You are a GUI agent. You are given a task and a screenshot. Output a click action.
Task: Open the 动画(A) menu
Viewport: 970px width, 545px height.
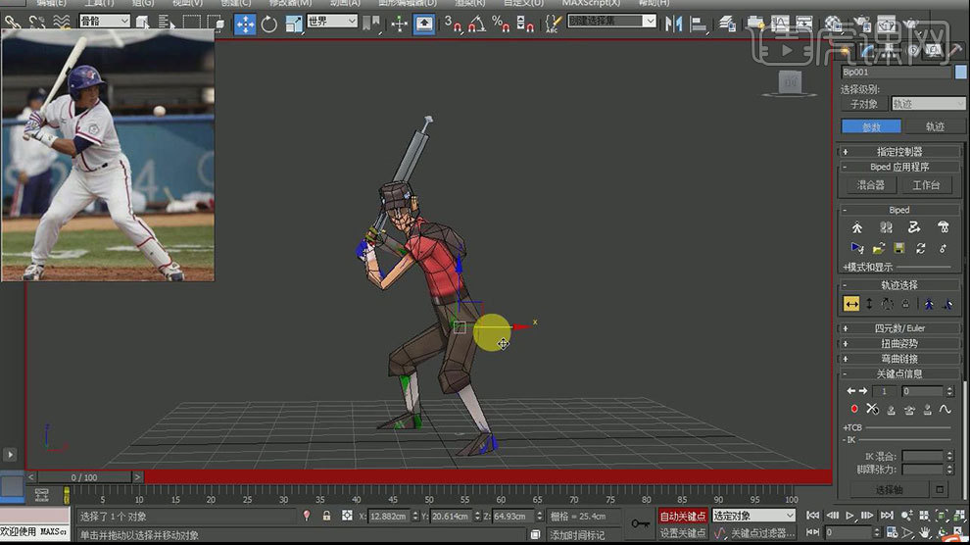[345, 3]
